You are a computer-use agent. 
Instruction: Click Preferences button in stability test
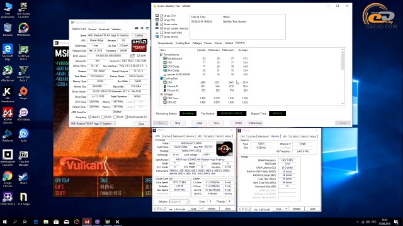click(x=255, y=123)
